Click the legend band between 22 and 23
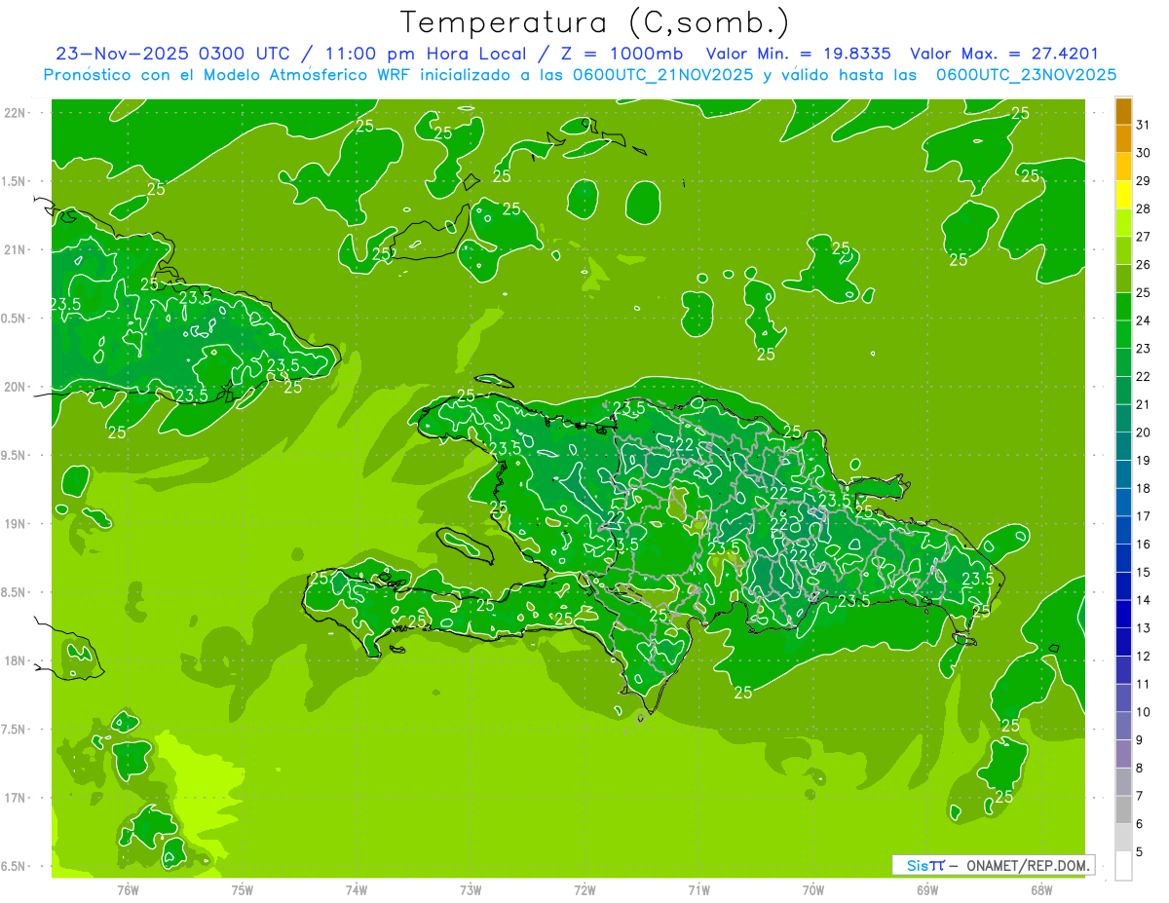This screenshot has width=1169, height=903. click(x=1123, y=362)
